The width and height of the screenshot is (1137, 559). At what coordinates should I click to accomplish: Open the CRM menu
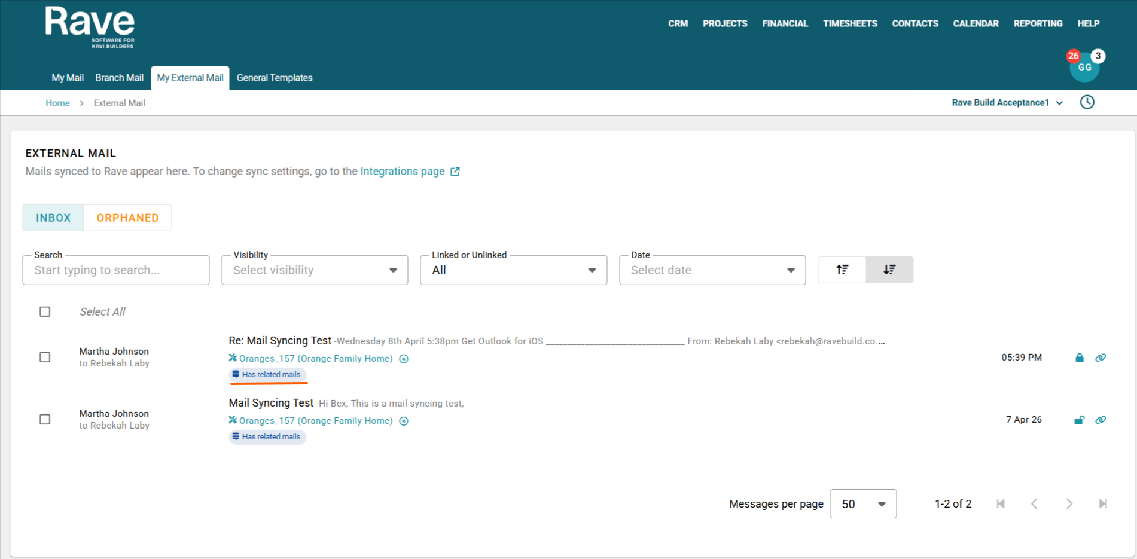(678, 23)
